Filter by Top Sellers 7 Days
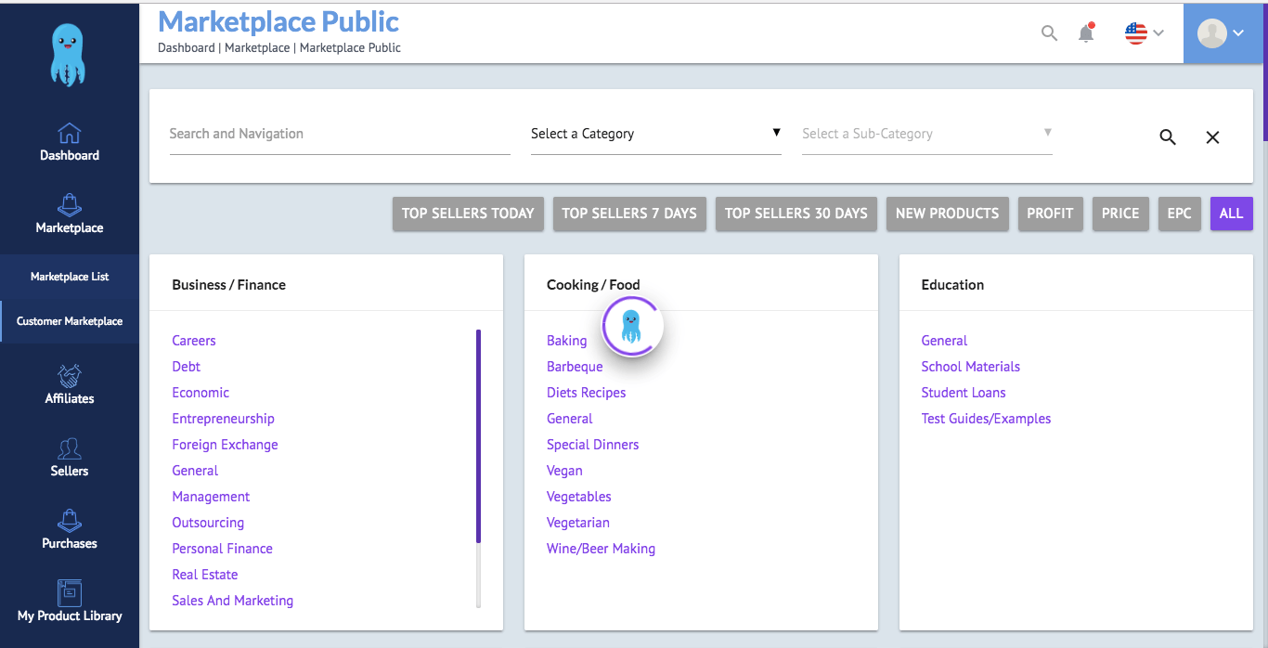Viewport: 1268px width, 648px height. pyautogui.click(x=629, y=214)
